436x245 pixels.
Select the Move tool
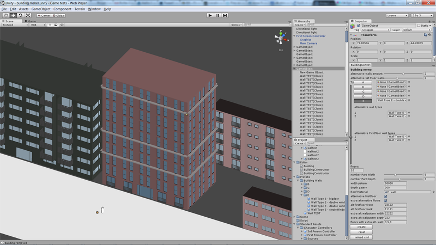click(x=13, y=15)
